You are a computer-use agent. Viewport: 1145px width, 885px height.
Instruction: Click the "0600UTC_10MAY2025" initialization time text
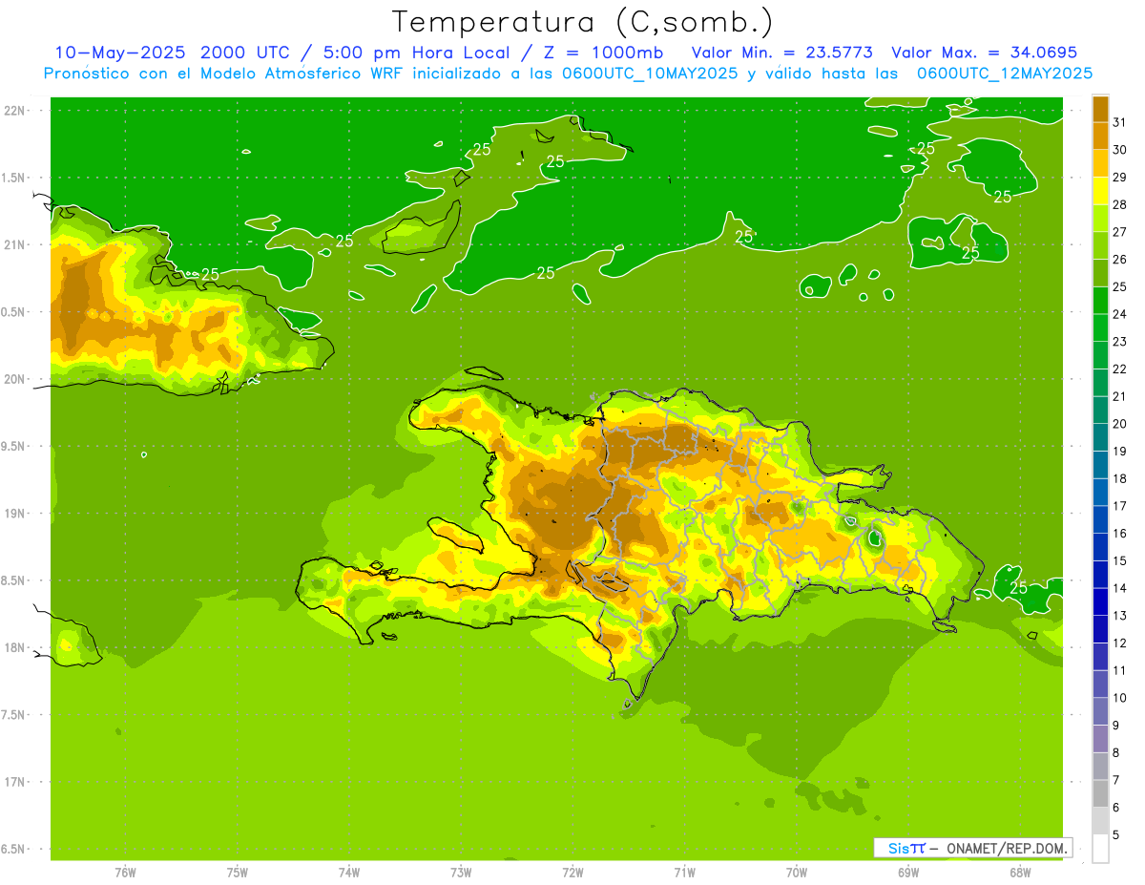(648, 74)
